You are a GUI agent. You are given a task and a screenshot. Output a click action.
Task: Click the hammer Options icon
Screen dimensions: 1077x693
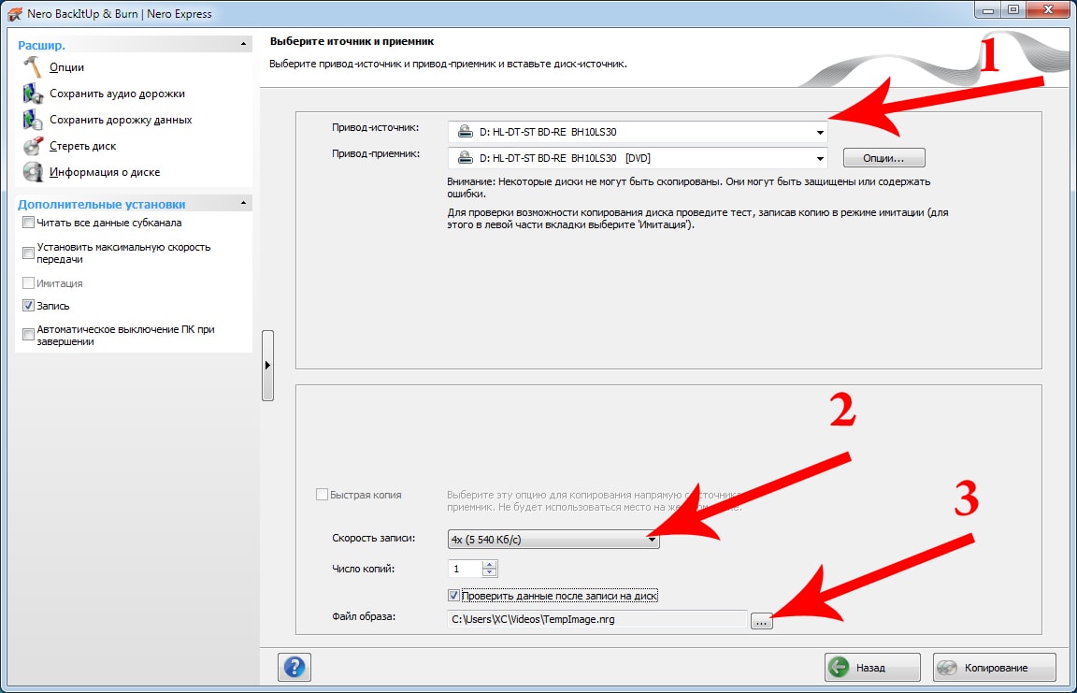(33, 67)
